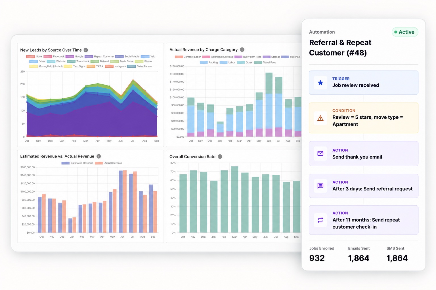Open the After 3 days referral request card
The image size is (436, 290).
[364, 186]
